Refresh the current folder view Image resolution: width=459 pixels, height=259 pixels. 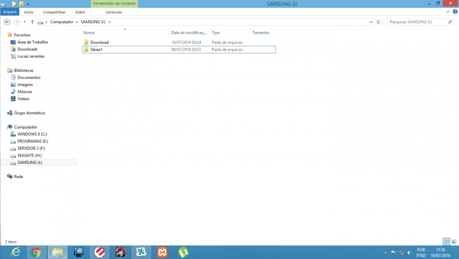(x=378, y=22)
